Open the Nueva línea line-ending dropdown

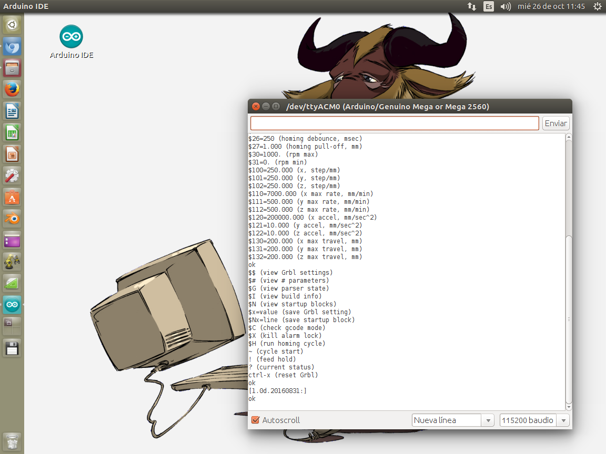click(452, 420)
